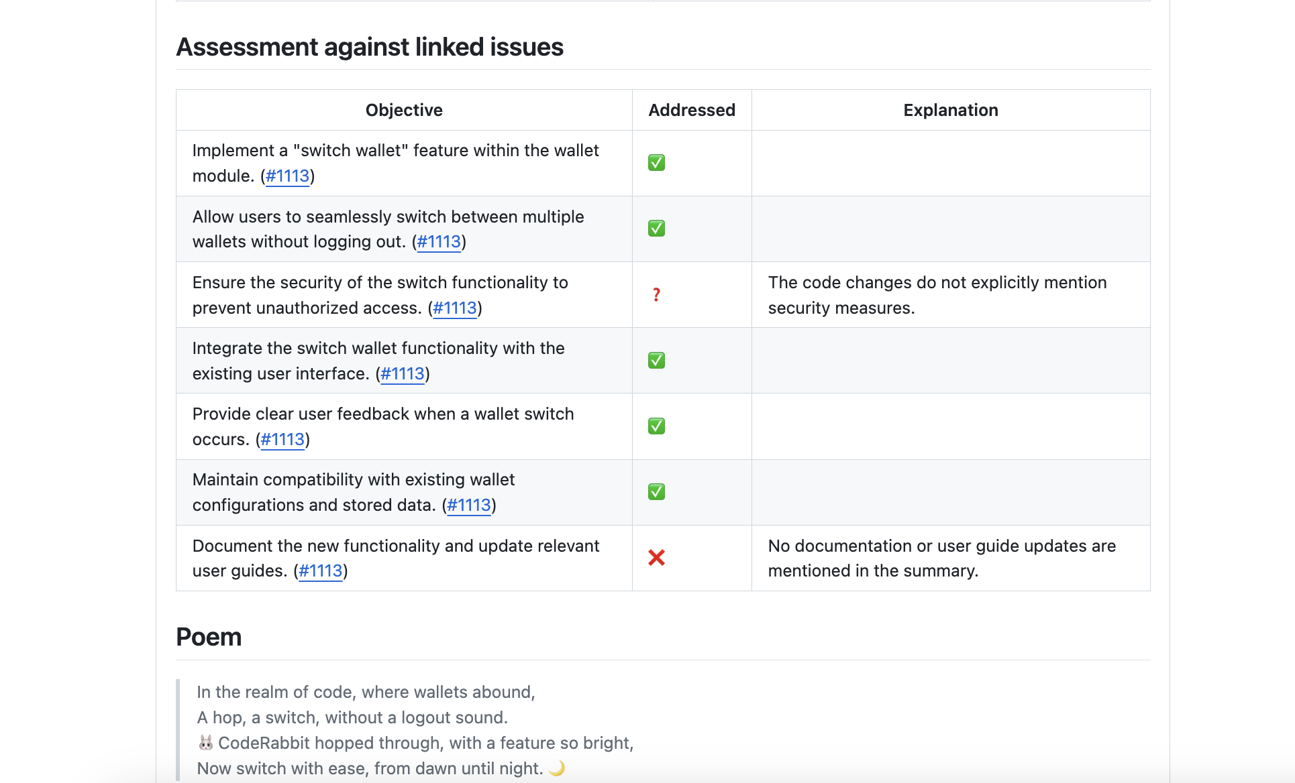The height and width of the screenshot is (783, 1295).
Task: Click the Objective column header
Action: pyautogui.click(x=404, y=110)
